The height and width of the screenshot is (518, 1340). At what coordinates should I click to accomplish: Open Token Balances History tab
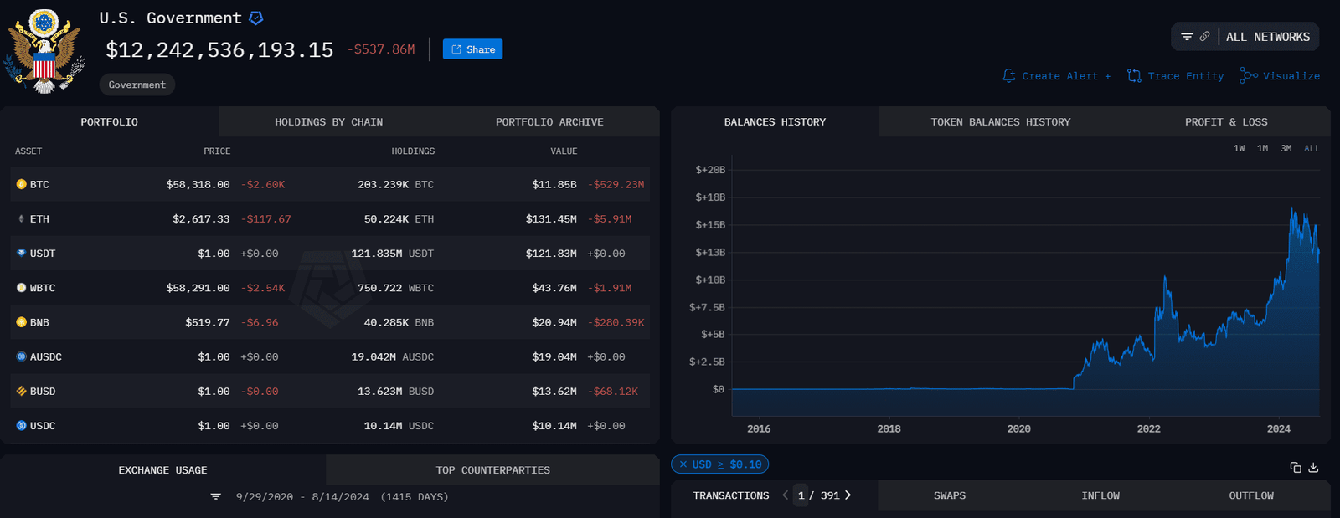point(1001,121)
